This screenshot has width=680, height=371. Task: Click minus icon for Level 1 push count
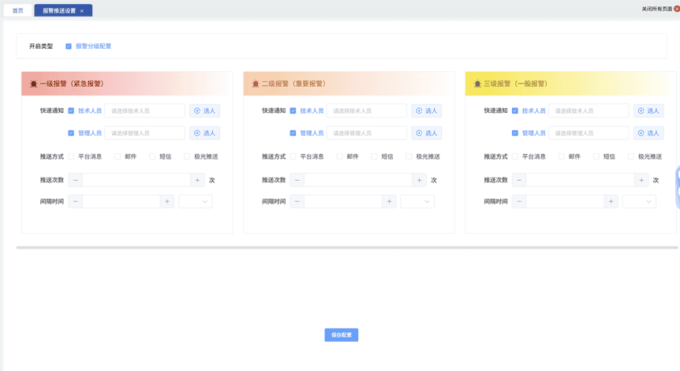pos(76,180)
